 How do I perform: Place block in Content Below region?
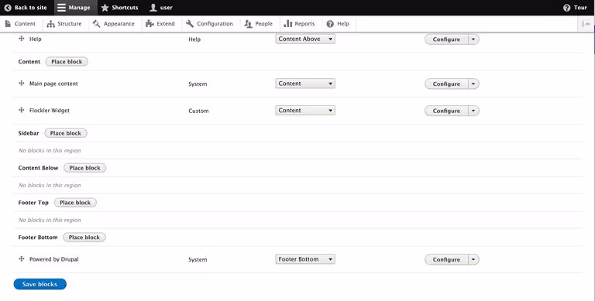(x=84, y=168)
